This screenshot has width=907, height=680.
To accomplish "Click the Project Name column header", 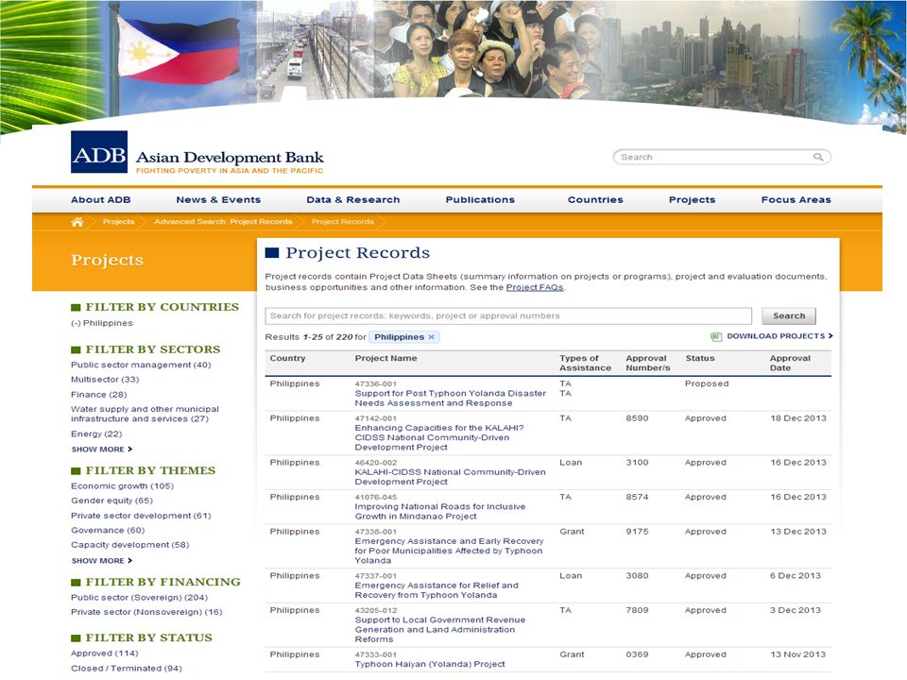I will click(385, 359).
